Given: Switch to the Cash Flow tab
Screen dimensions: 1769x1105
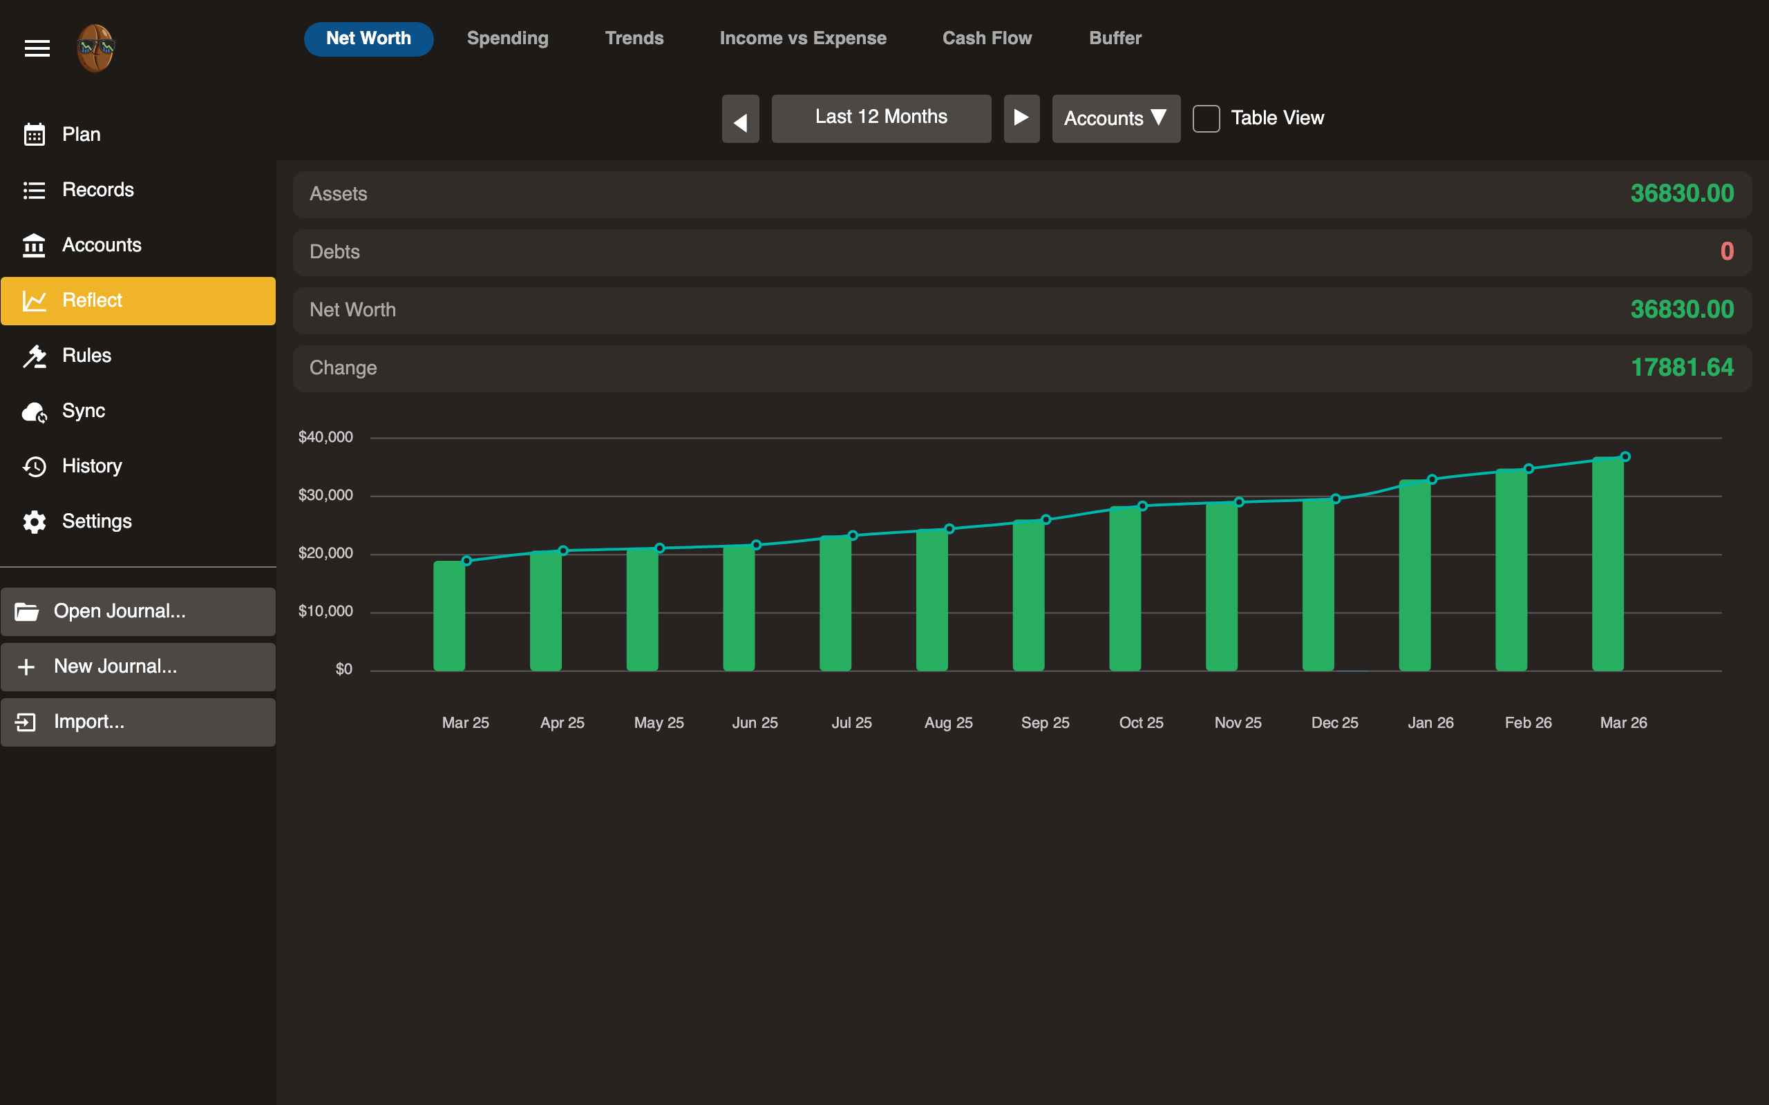Looking at the screenshot, I should pos(987,38).
